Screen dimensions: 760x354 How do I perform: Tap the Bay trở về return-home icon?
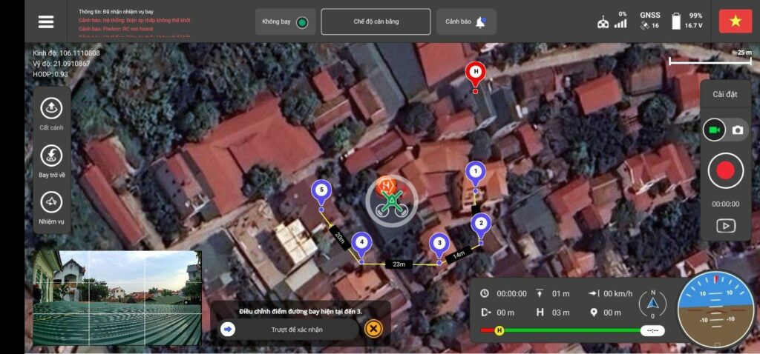(51, 156)
